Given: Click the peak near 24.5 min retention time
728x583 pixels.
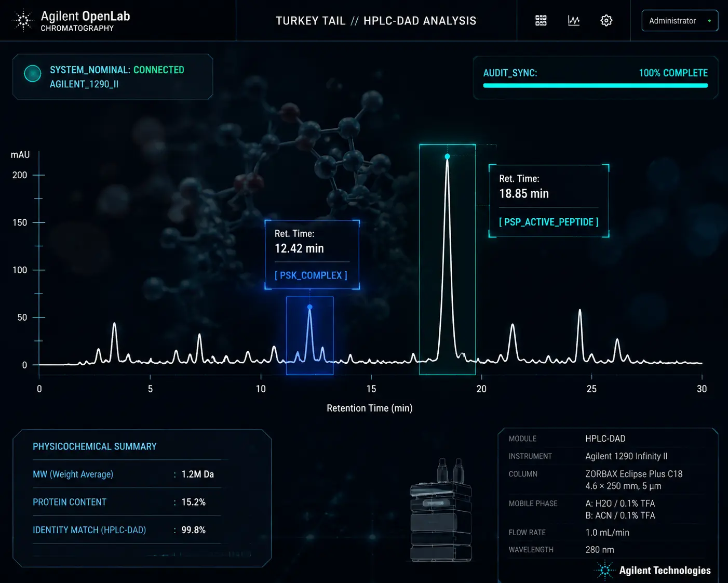Looking at the screenshot, I should point(579,335).
